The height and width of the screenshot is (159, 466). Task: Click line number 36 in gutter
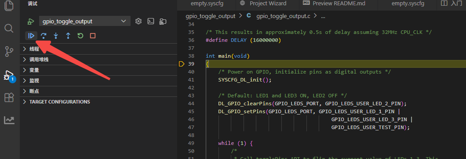[191, 40]
